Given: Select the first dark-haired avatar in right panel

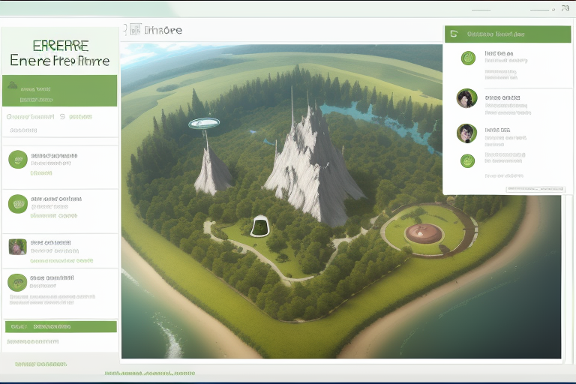Looking at the screenshot, I should coord(466,98).
